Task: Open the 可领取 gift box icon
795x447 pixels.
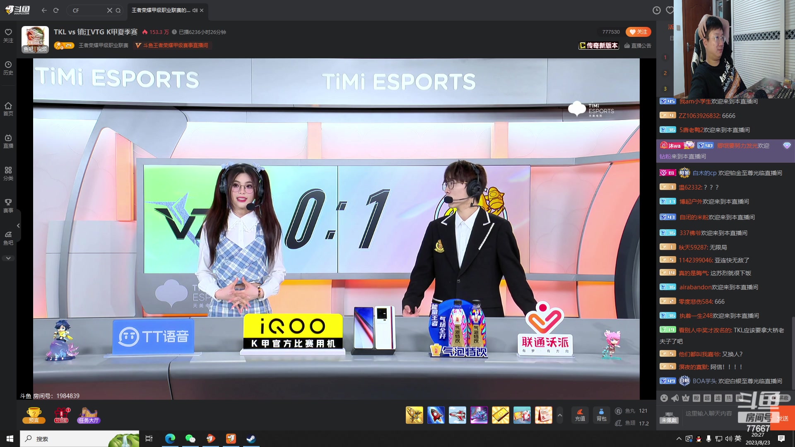Action: [61, 415]
